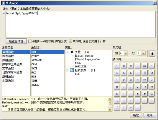Insert the >= operator

coord(152,87)
